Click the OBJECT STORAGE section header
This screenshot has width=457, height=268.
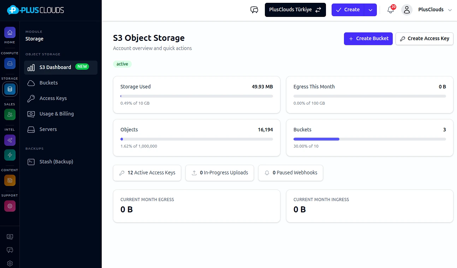[x=43, y=54]
